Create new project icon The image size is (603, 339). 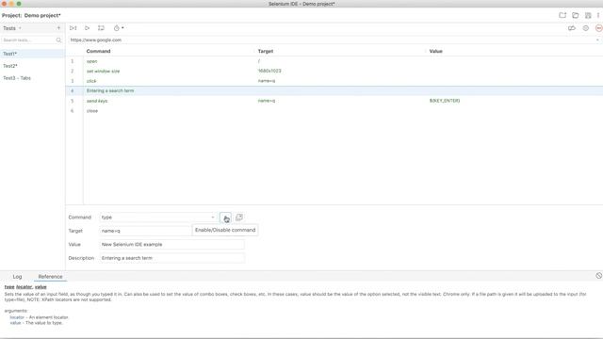tap(562, 15)
